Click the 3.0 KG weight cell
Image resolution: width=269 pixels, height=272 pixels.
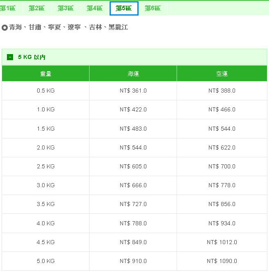[45, 185]
